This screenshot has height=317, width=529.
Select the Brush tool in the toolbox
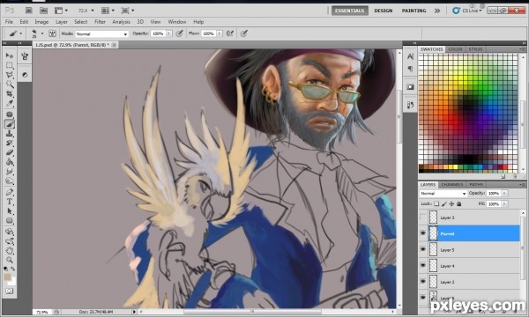coord(10,124)
